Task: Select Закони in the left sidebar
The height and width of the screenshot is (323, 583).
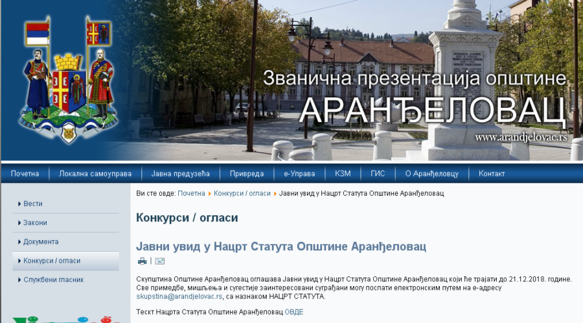Action: 35,222
